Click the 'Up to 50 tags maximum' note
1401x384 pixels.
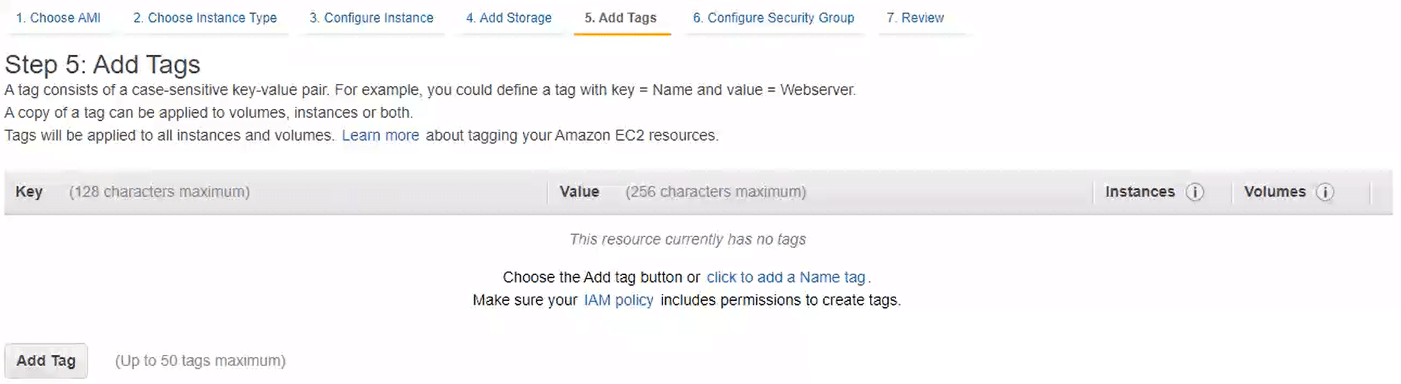tap(200, 361)
